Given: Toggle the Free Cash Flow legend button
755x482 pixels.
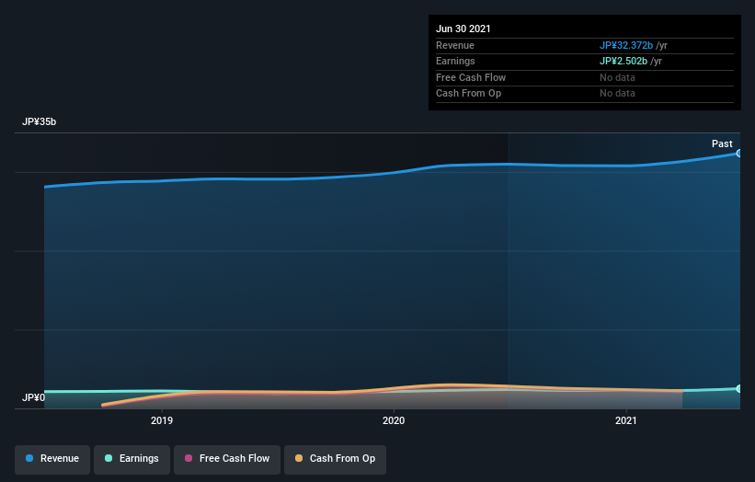Looking at the screenshot, I should (x=227, y=458).
